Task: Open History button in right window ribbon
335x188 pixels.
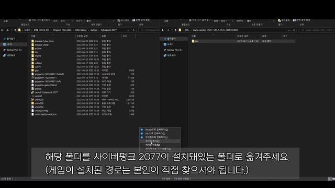Action: (x=284, y=20)
